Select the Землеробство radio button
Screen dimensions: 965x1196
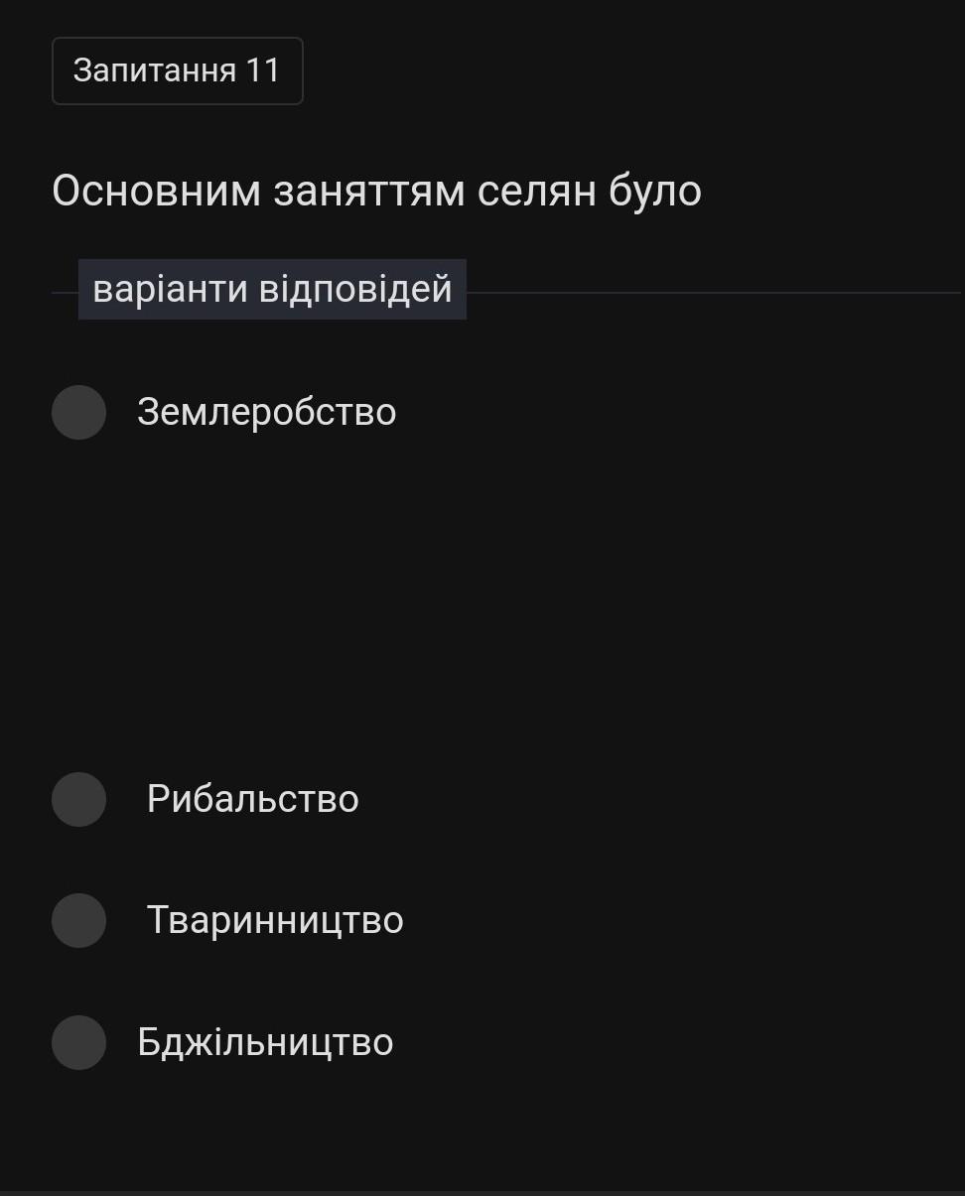coord(78,412)
